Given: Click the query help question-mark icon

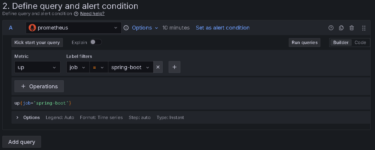Looking at the screenshot, I should 331,28.
